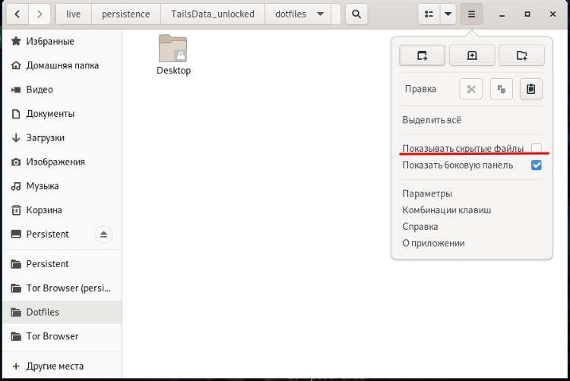Select the Desktop folder
This screenshot has height=381, width=570.
pos(173,55)
